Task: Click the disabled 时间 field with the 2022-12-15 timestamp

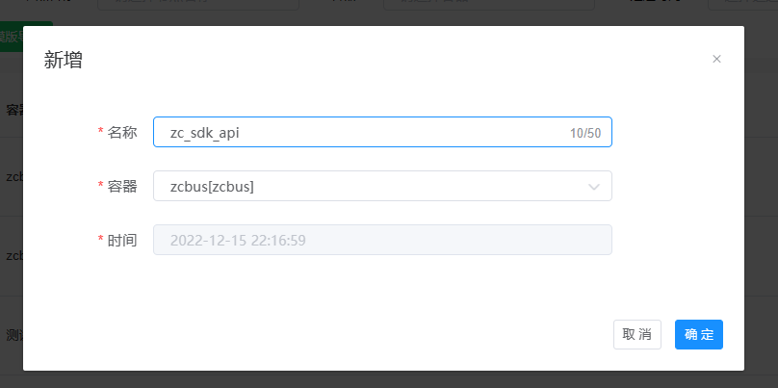Action: 382,240
